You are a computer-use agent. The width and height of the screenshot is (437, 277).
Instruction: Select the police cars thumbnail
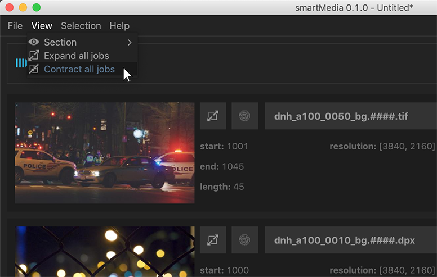pos(104,153)
